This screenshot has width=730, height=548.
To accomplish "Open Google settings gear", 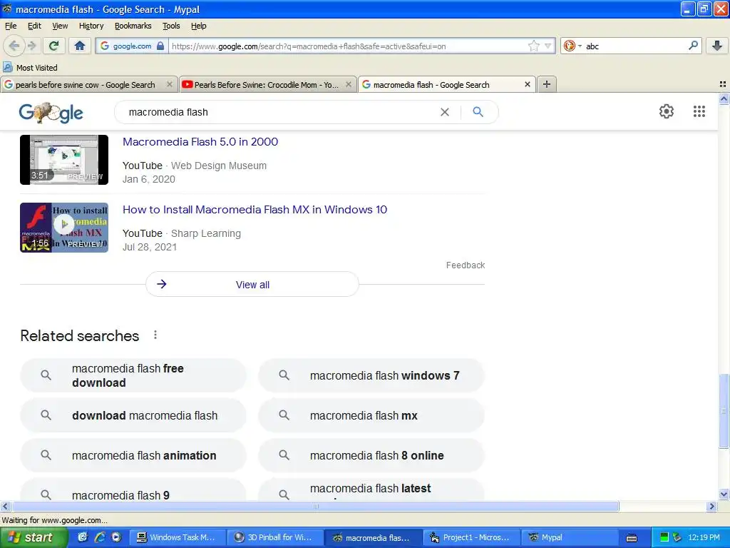I will pyautogui.click(x=667, y=111).
